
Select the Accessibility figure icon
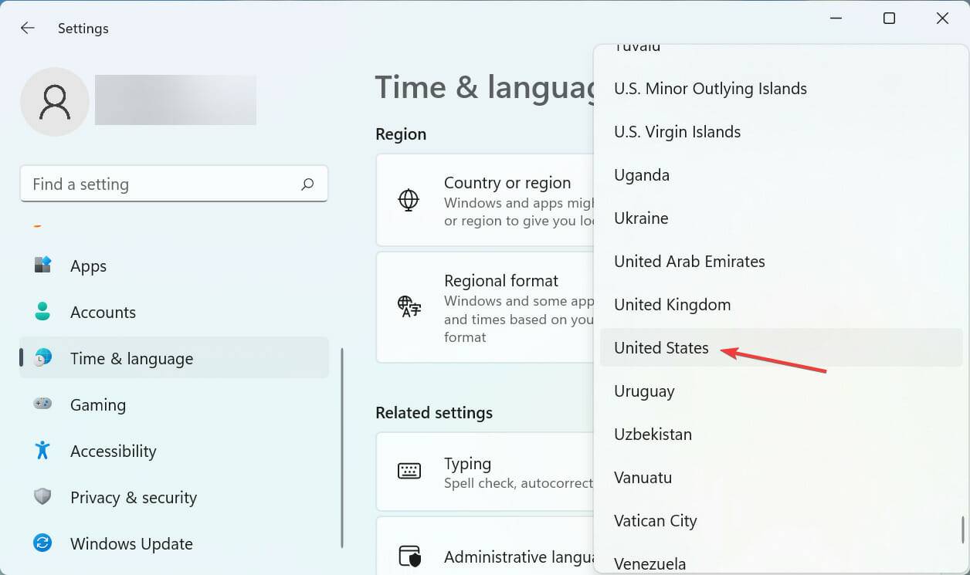(x=42, y=451)
